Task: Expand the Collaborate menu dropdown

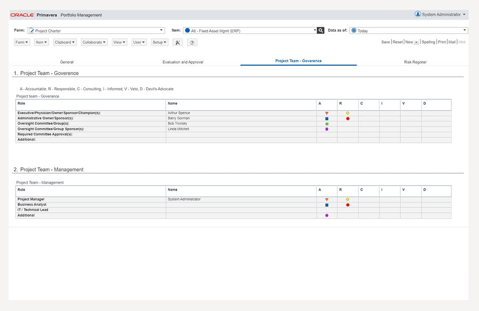Action: click(94, 43)
